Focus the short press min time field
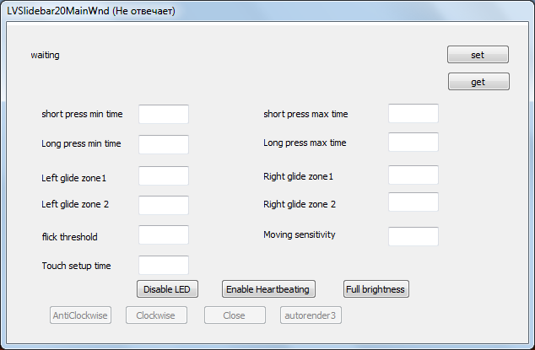 (164, 114)
